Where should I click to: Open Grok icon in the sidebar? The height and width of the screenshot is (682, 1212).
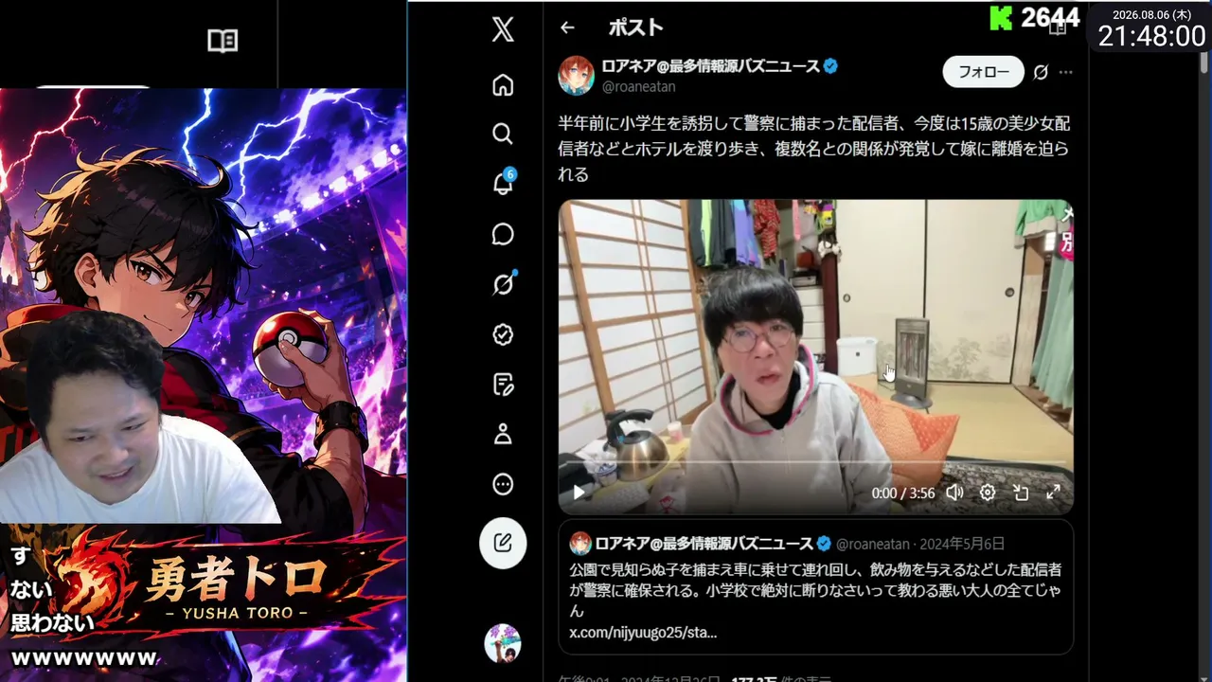503,283
